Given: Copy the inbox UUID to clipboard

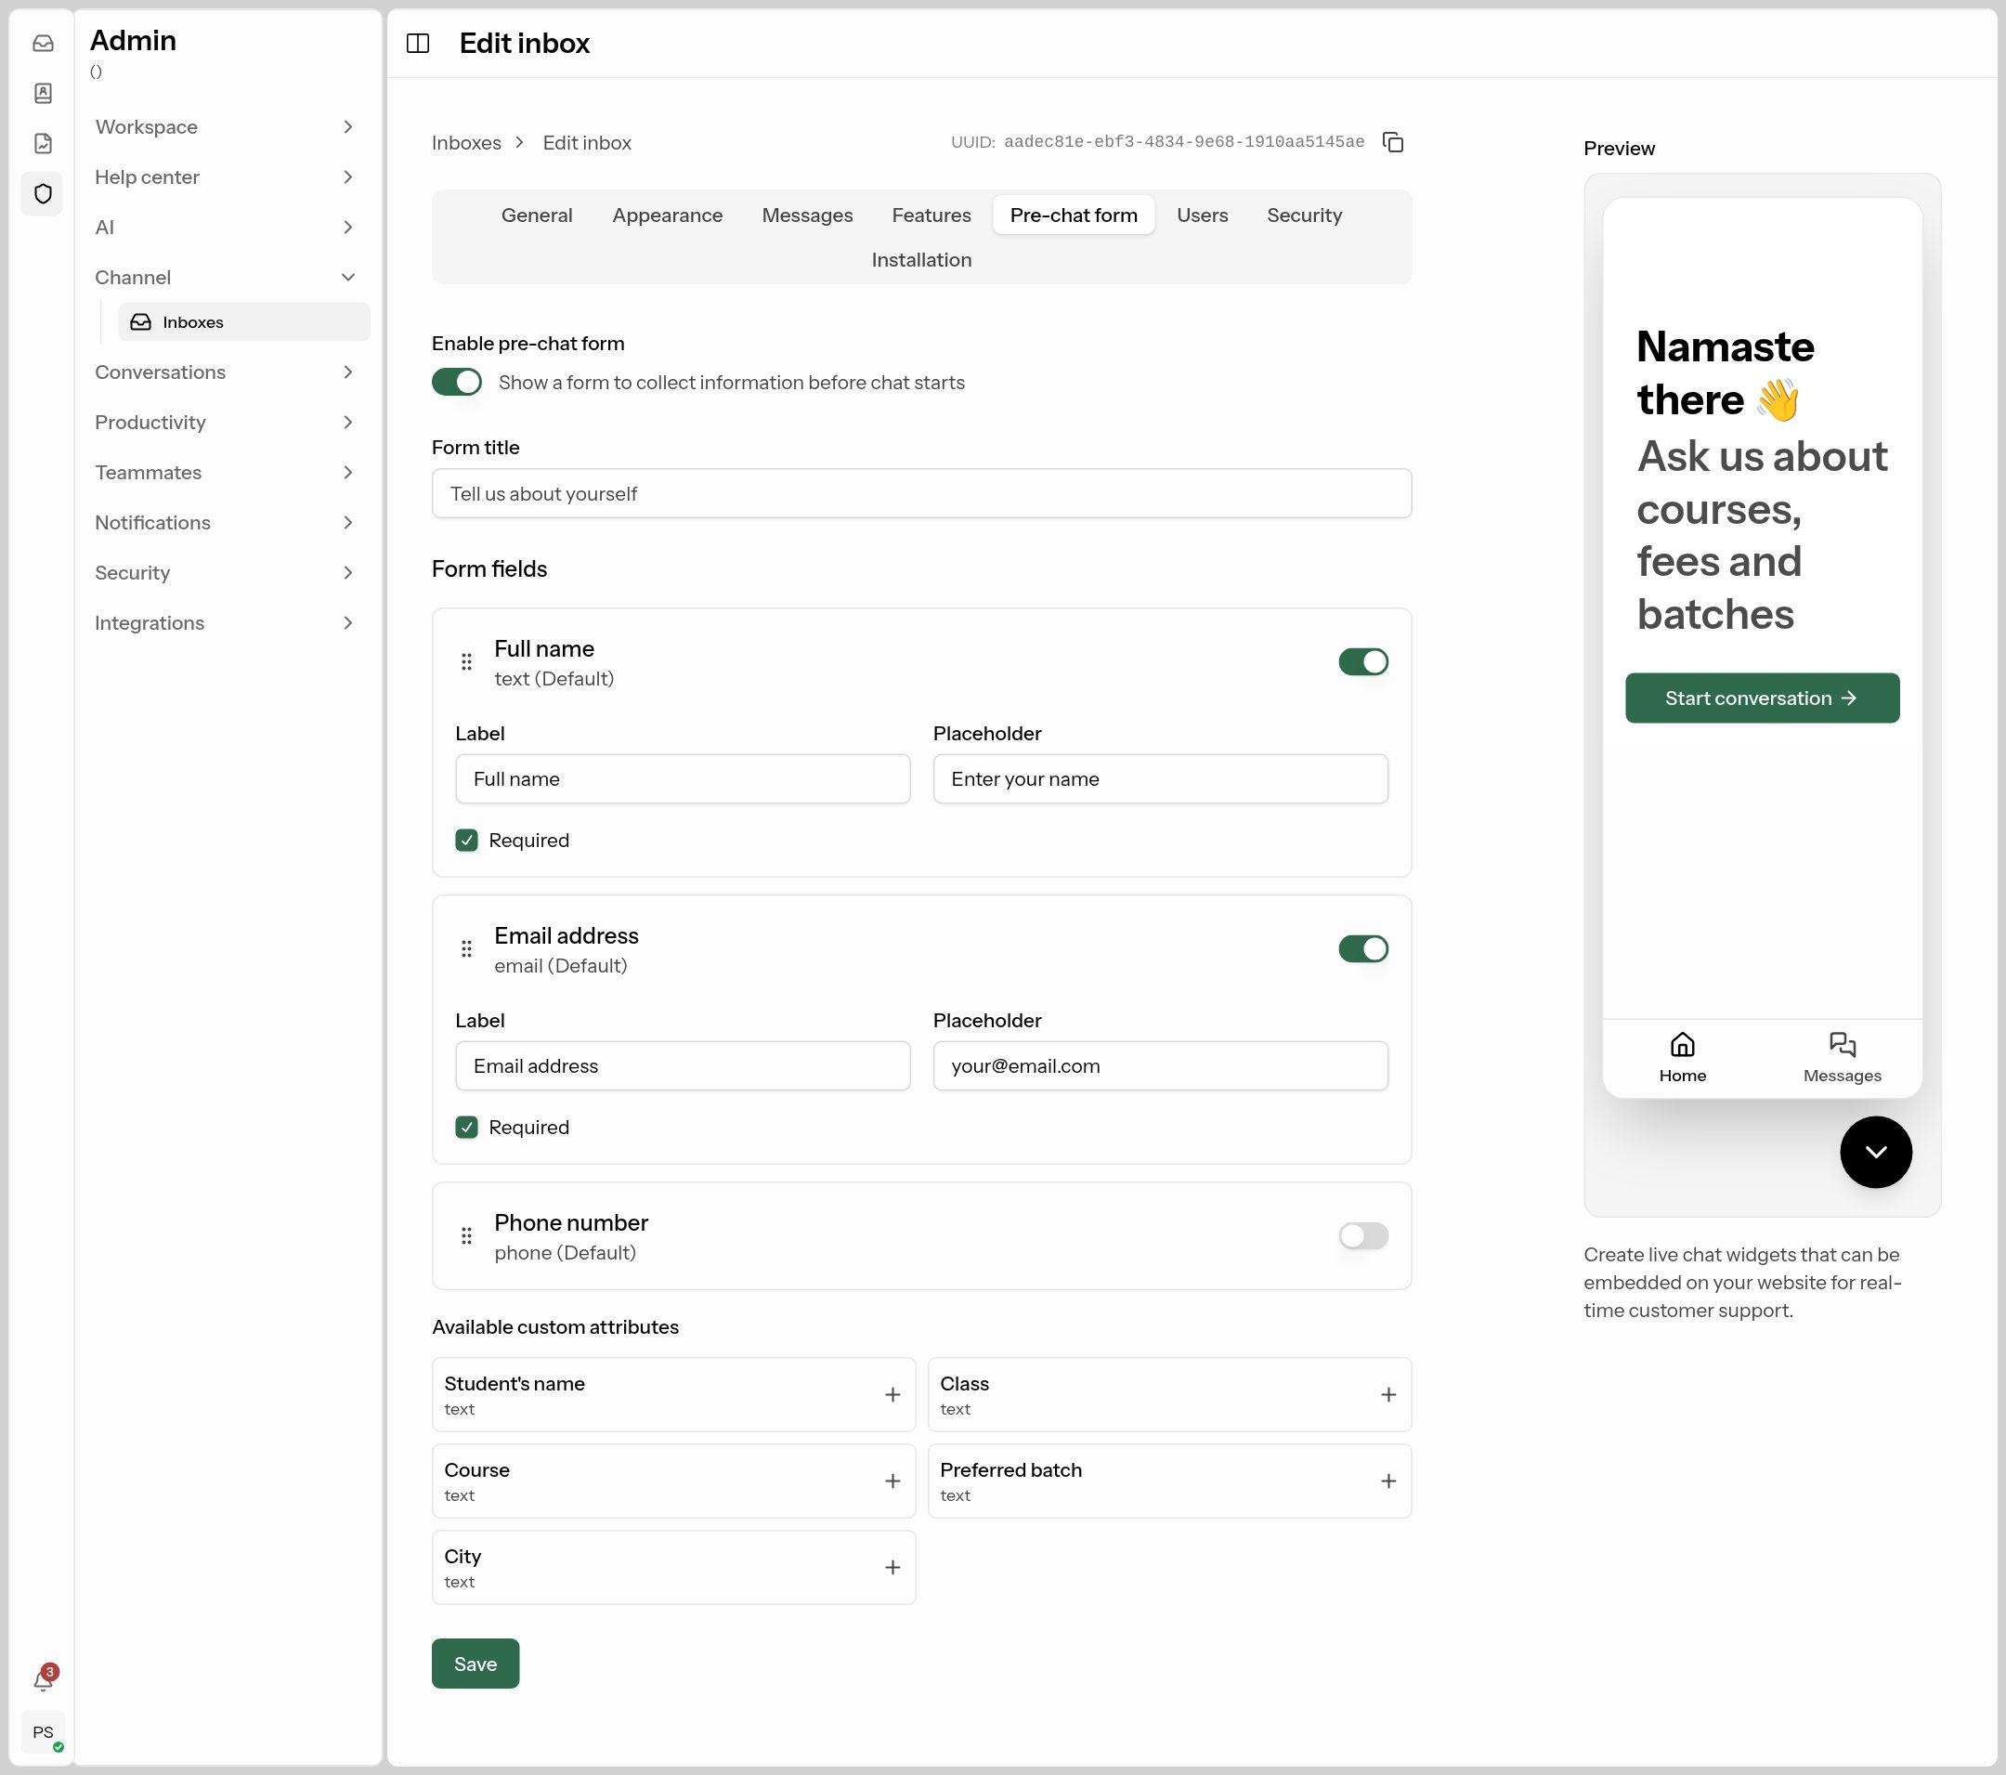Looking at the screenshot, I should 1393,142.
